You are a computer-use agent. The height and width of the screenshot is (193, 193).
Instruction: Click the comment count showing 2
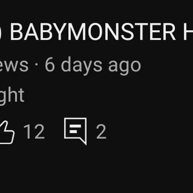click(x=101, y=131)
